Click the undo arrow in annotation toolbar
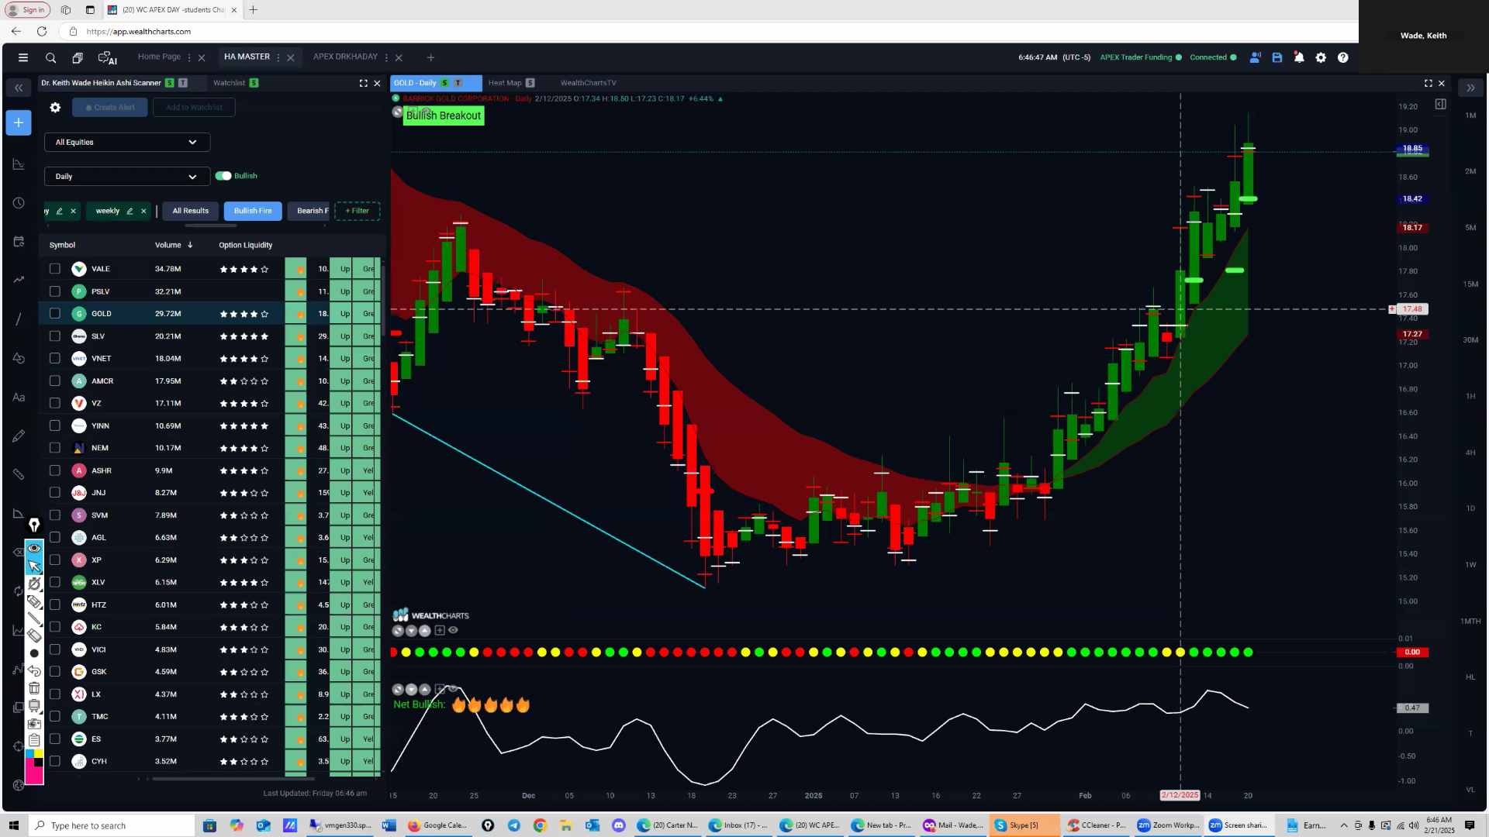This screenshot has height=837, width=1489. click(34, 671)
